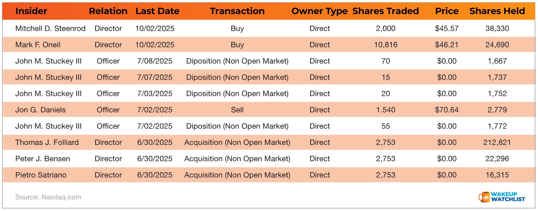
Task: Click the Wakeup Watchlist logo text
Action: pos(508,197)
